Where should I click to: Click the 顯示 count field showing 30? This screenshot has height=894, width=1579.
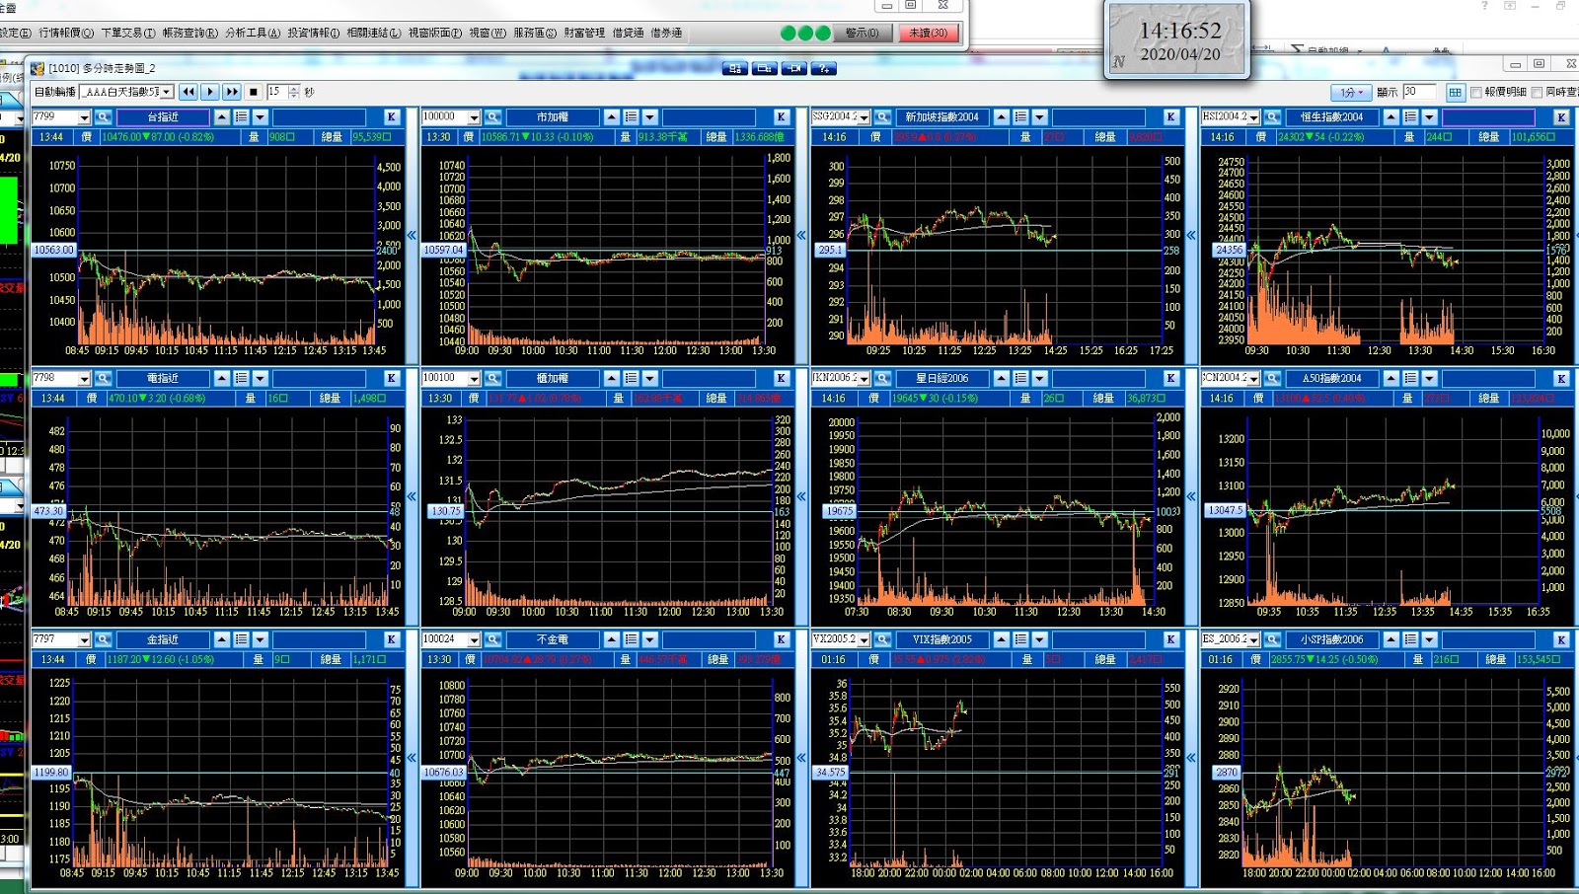(1419, 92)
